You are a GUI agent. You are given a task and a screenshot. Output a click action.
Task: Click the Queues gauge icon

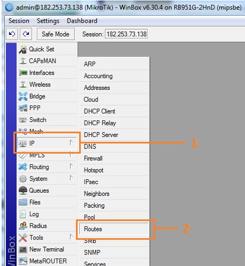point(23,191)
